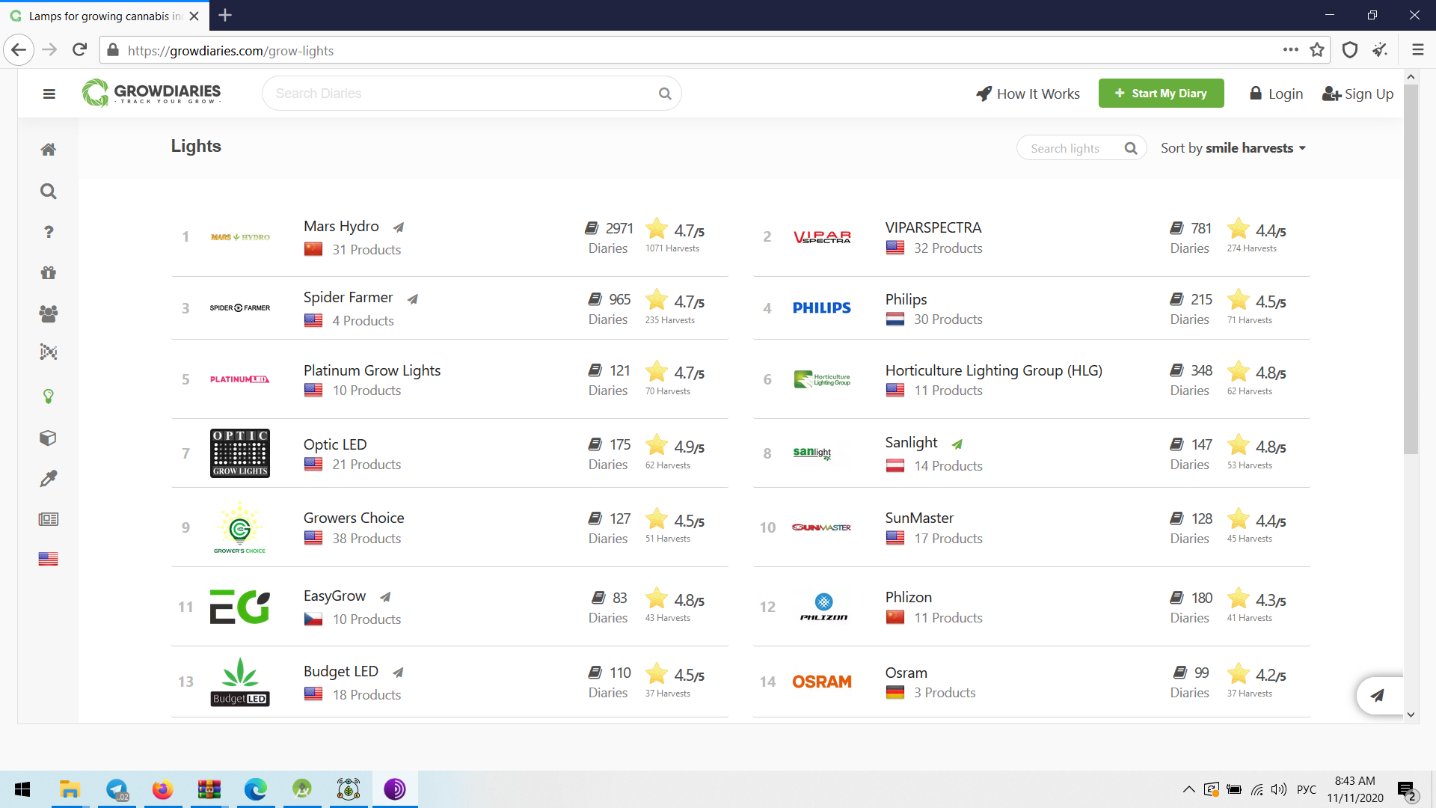Open the Phlizon brand

(x=909, y=597)
